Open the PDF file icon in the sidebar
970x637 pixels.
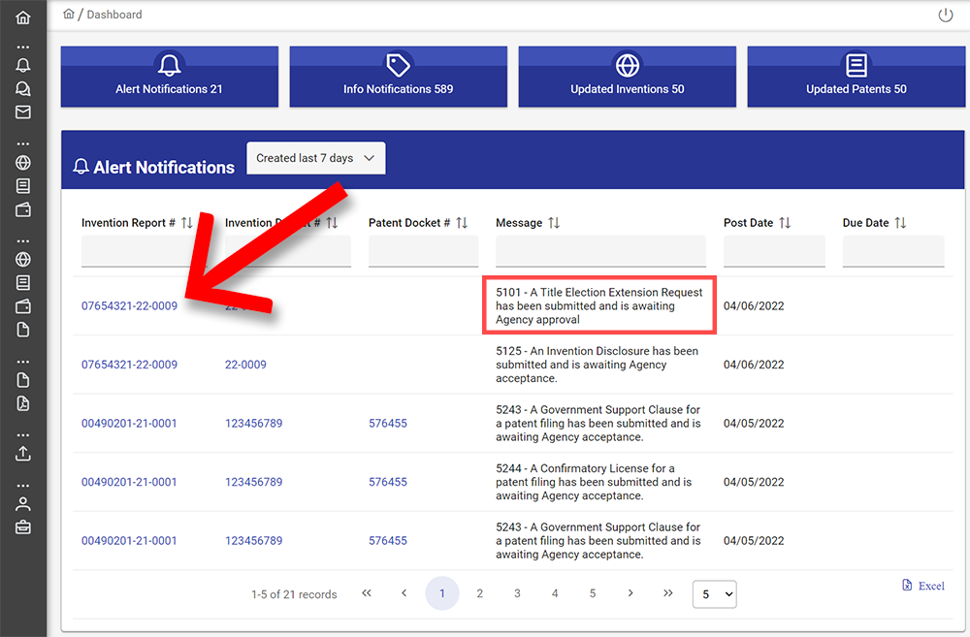coord(23,404)
